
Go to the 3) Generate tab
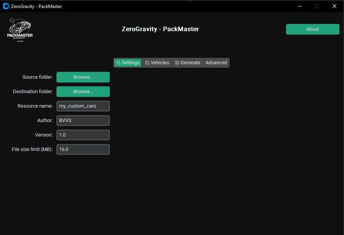click(187, 63)
